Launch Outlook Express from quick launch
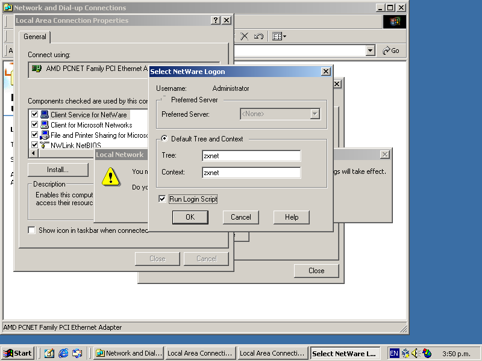Screen dimensions: 482x361 77,353
